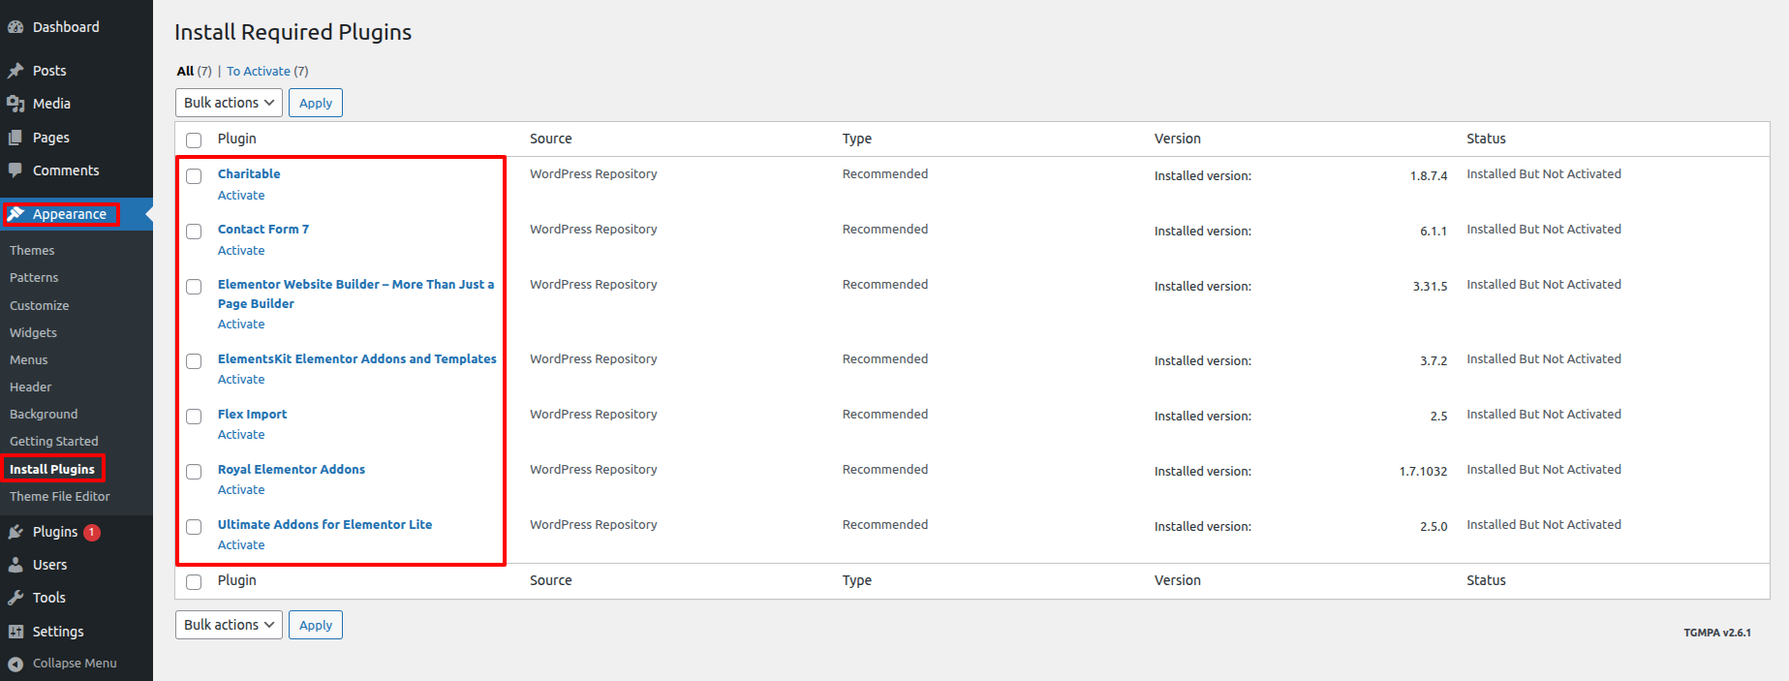Image resolution: width=1789 pixels, height=681 pixels.
Task: Go to the Posts menu
Action: coord(49,71)
